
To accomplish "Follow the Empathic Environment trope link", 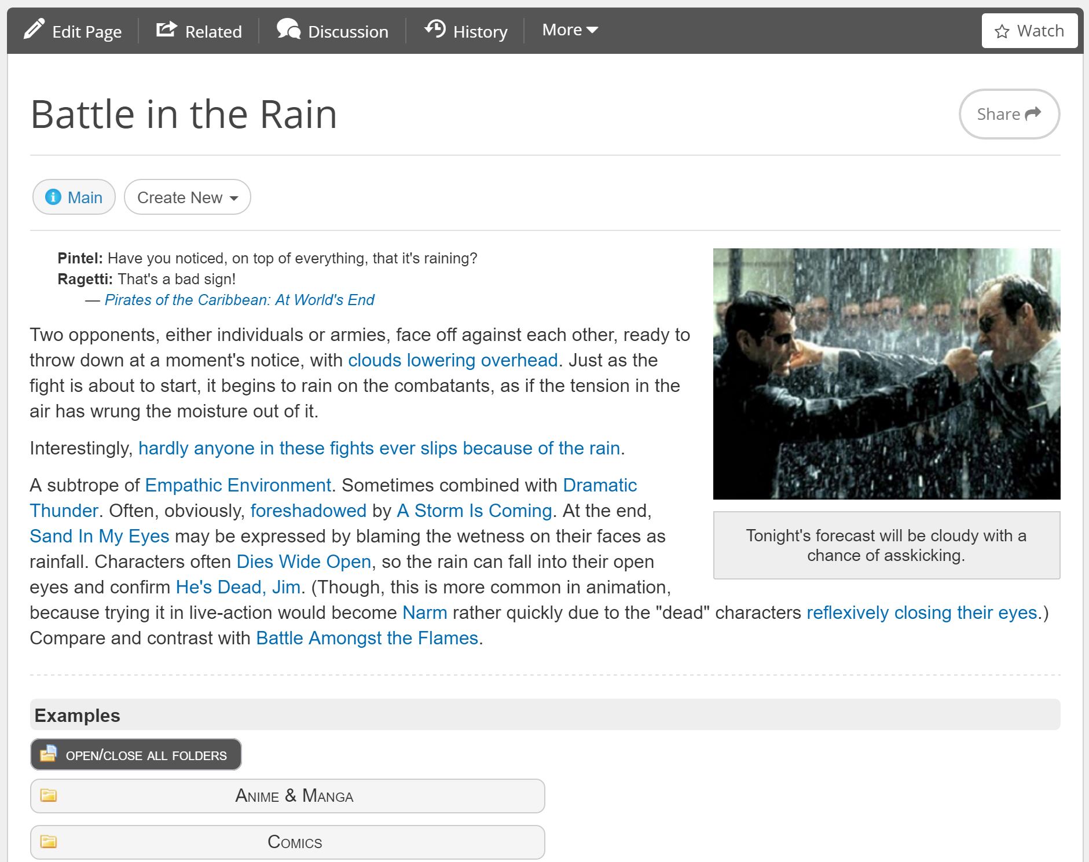I will (x=237, y=485).
